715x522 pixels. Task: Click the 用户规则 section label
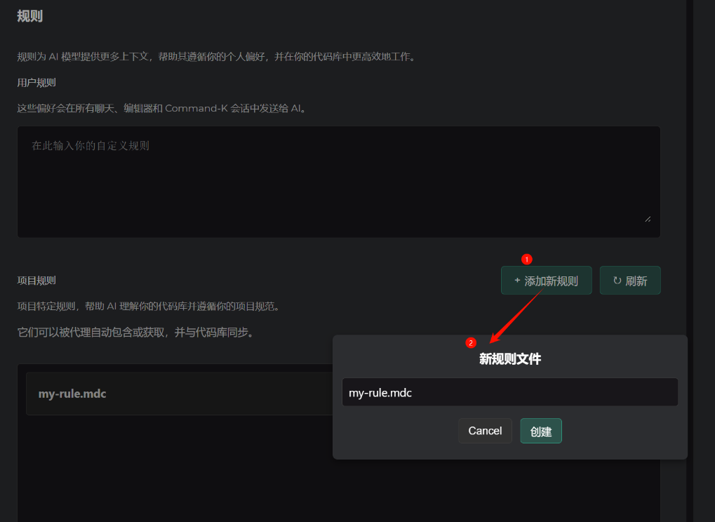tap(36, 83)
